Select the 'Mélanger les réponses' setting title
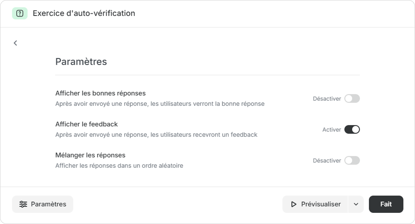 tap(90, 155)
